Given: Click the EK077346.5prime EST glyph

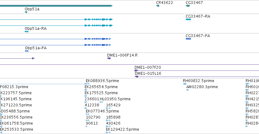Looking at the screenshot, I should point(88,114).
